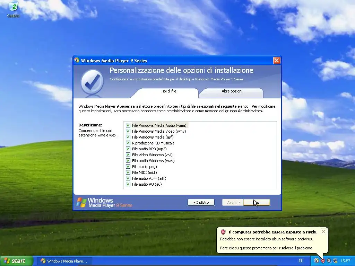Toggle File Windows Media (asf) checkbox

128,137
